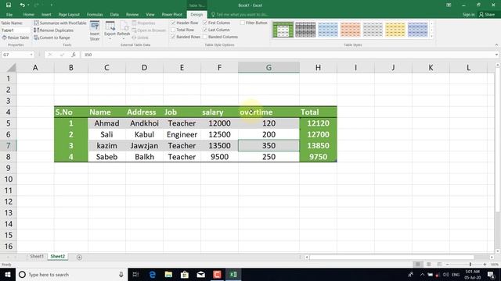Click Remove Duplicates
Screen dimensions: 501x281
[54, 30]
